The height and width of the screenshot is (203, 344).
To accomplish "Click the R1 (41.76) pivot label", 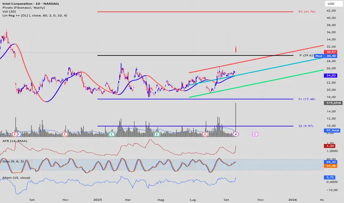I will coord(307,12).
